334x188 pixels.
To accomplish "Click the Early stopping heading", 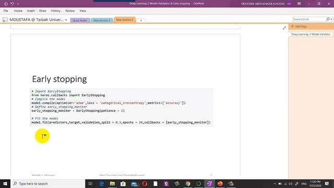I will (x=59, y=79).
